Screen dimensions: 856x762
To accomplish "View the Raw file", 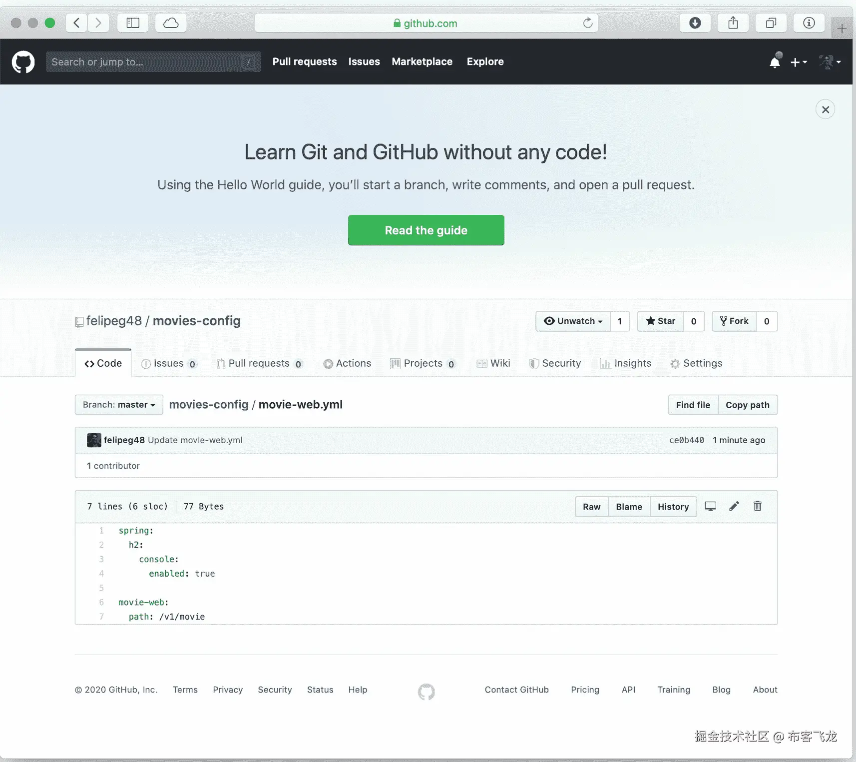I will click(592, 507).
